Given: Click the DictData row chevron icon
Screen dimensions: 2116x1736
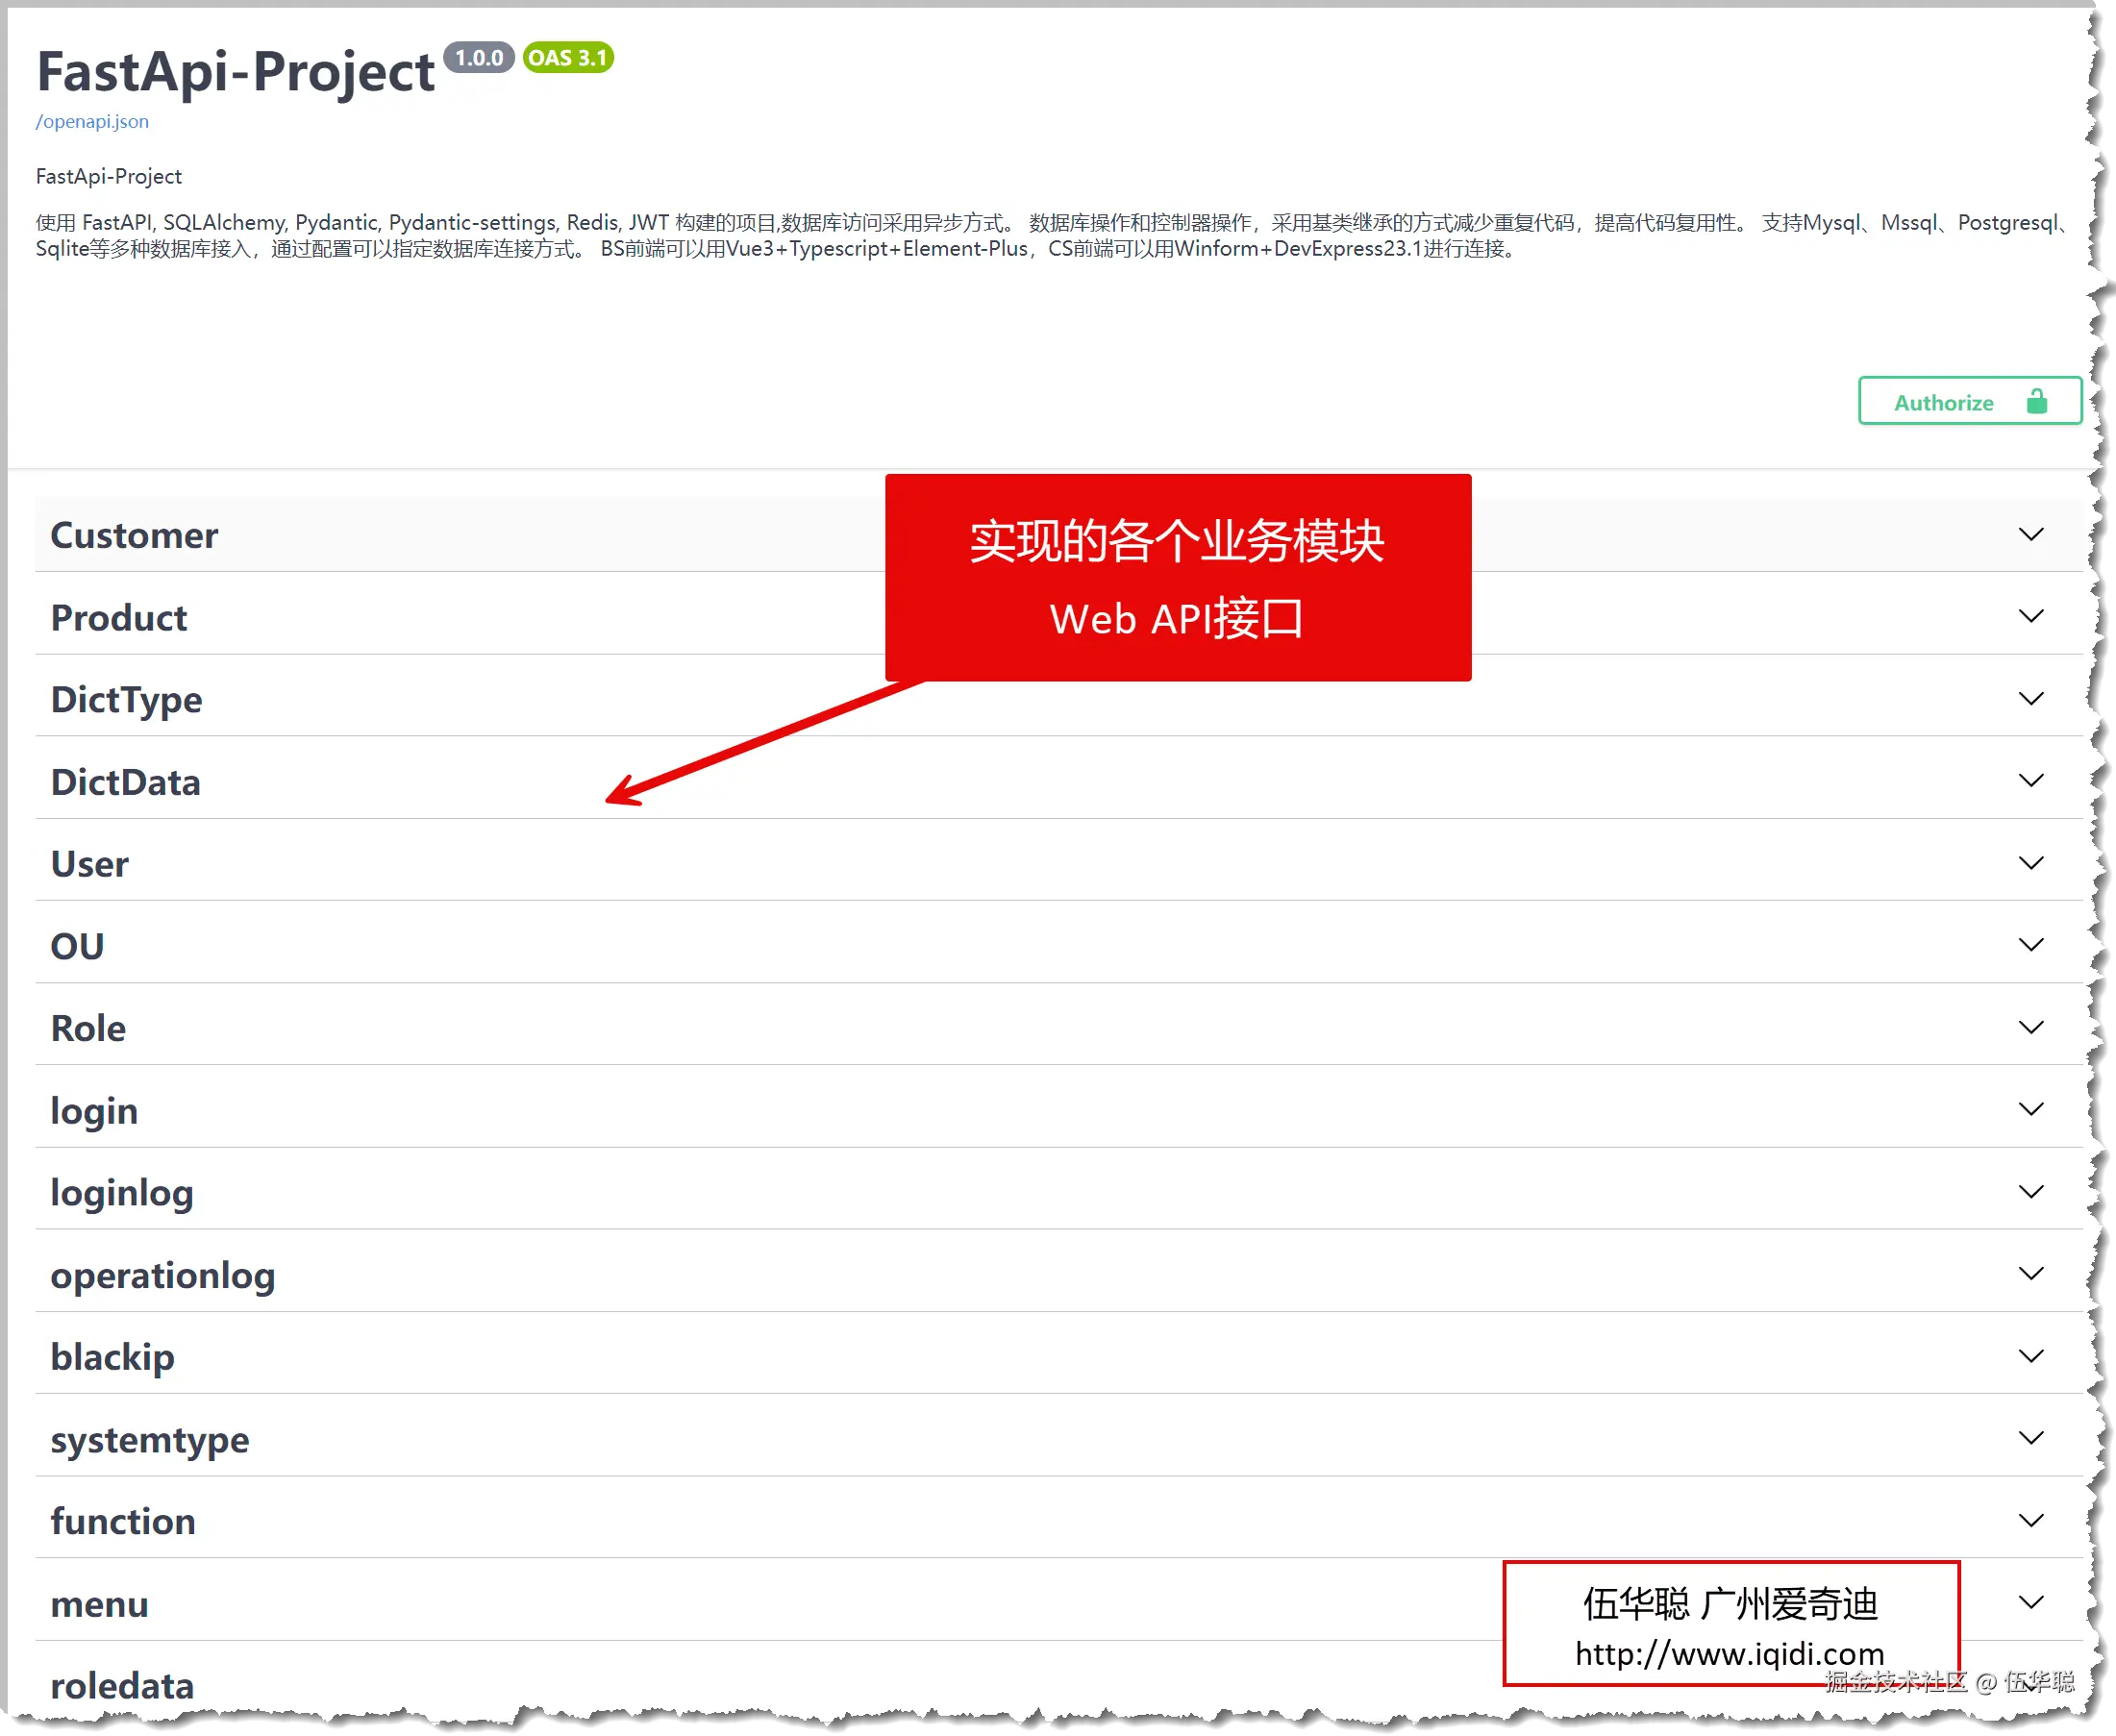Looking at the screenshot, I should coord(2030,781).
